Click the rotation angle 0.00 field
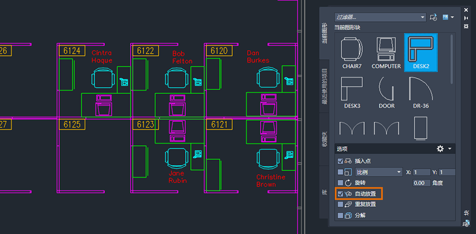 coord(422,183)
